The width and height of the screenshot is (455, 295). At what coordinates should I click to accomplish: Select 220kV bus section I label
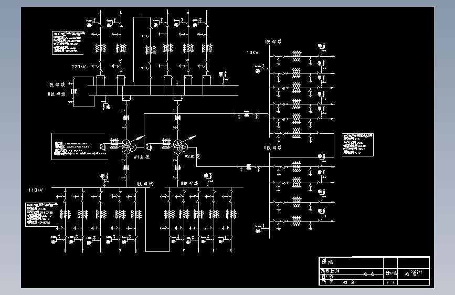tap(57, 85)
